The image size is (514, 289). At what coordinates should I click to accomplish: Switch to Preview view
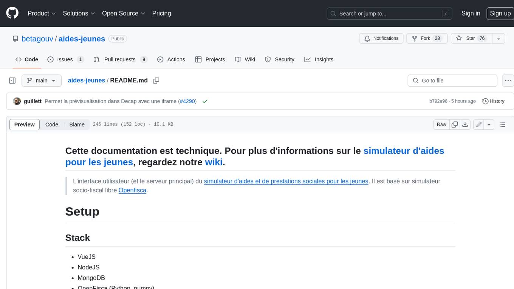tap(25, 124)
